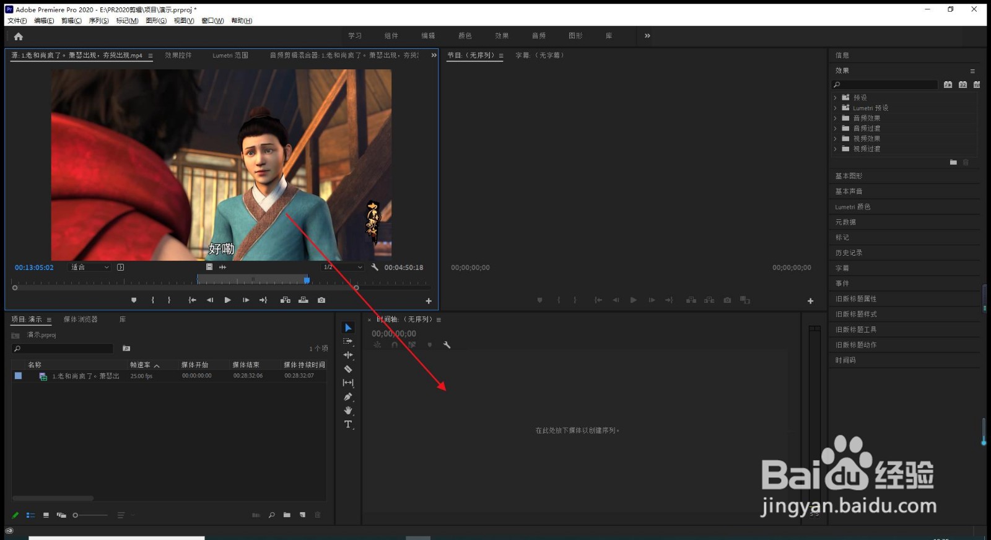The height and width of the screenshot is (540, 991).
Task: Export frame with the camera icon
Action: coord(321,300)
